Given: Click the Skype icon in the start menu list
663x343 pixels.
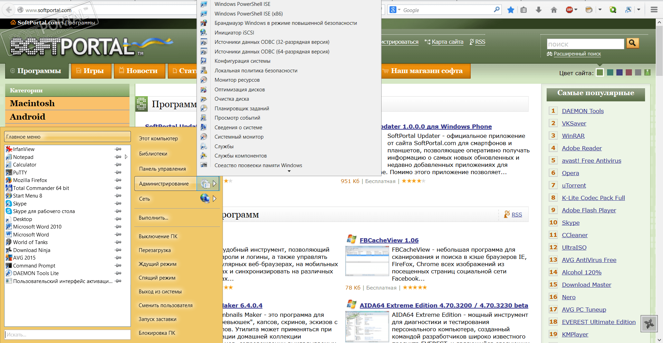Looking at the screenshot, I should click(x=9, y=204).
